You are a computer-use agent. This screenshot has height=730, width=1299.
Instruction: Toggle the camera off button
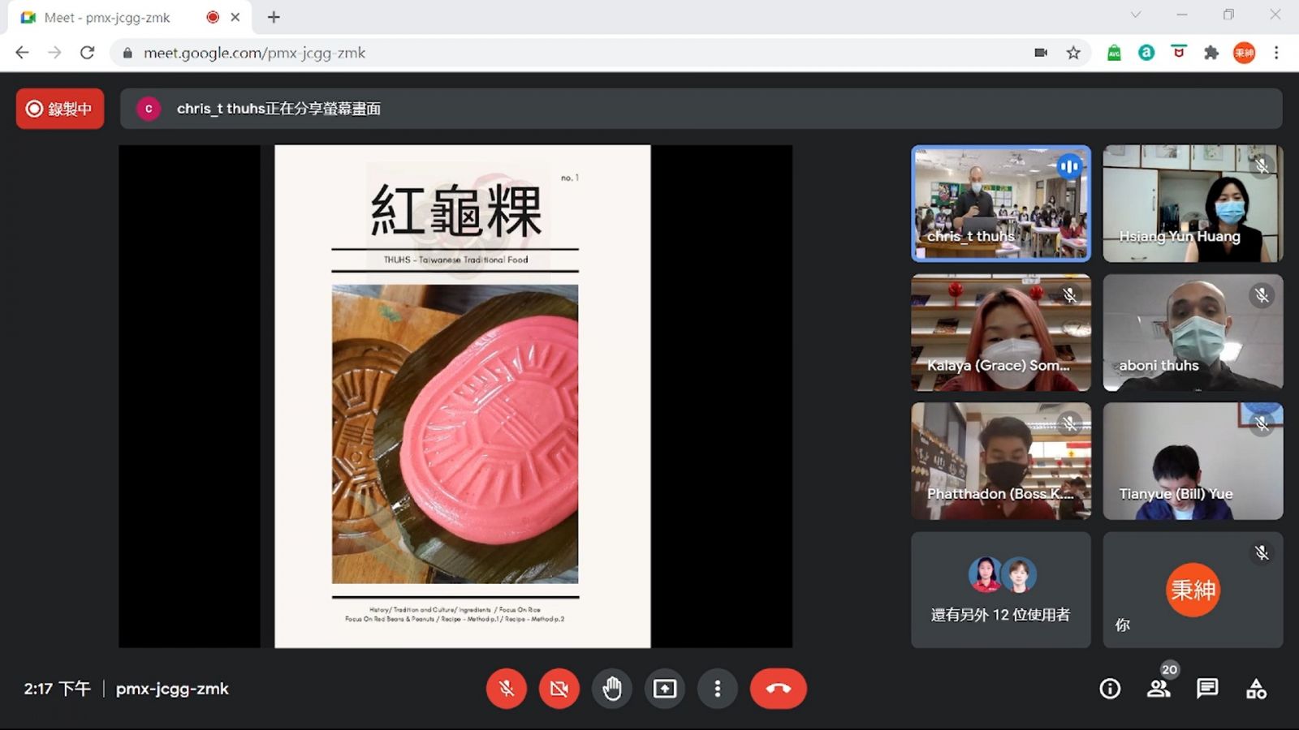click(x=559, y=689)
